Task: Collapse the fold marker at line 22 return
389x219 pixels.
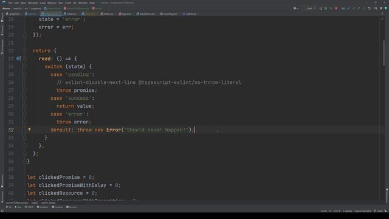Action: coord(25,50)
